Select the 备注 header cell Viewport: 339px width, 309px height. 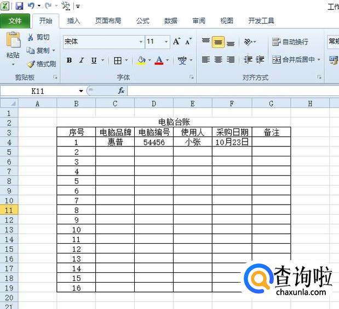tap(271, 132)
